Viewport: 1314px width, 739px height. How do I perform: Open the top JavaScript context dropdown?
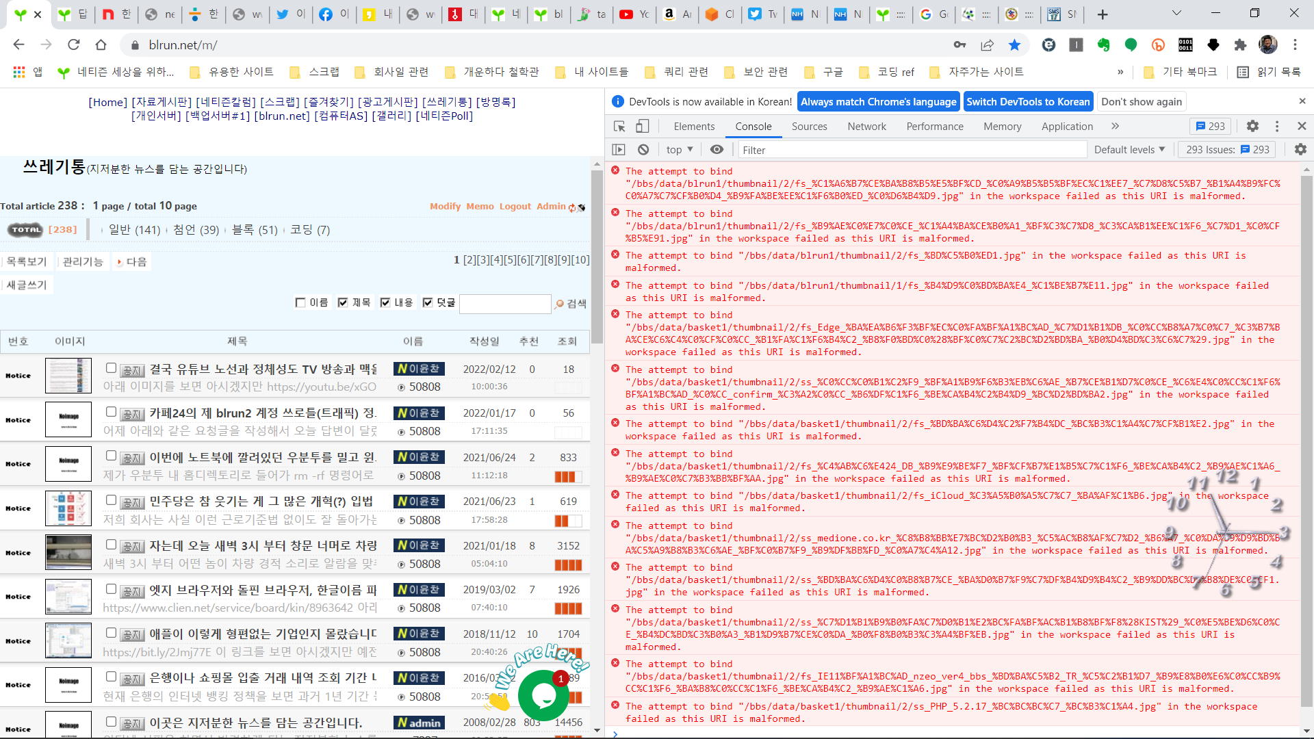click(x=680, y=149)
